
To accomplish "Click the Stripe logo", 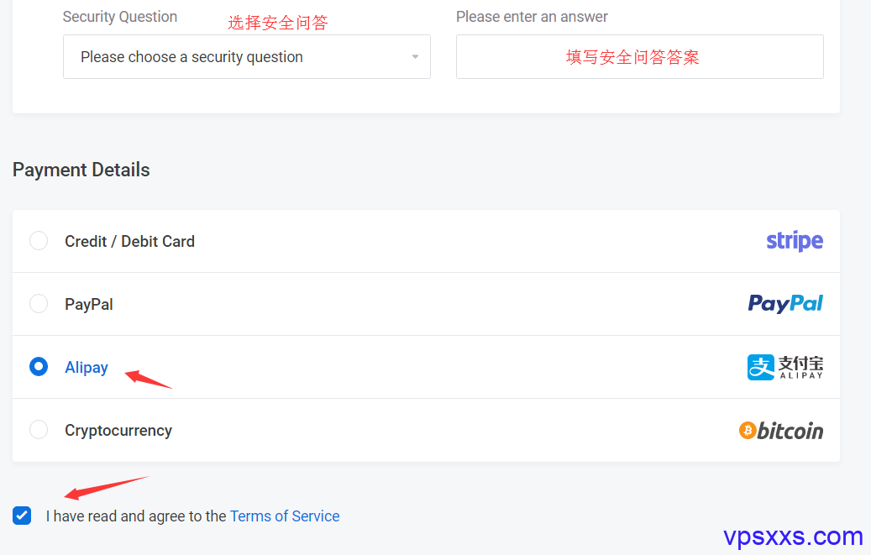I will [795, 241].
